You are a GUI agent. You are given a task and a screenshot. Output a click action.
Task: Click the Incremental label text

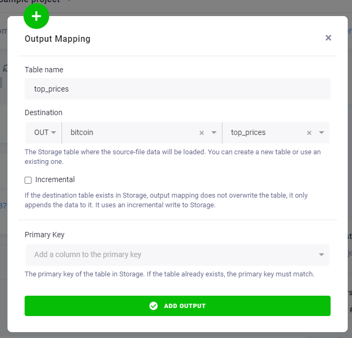pyautogui.click(x=55, y=179)
